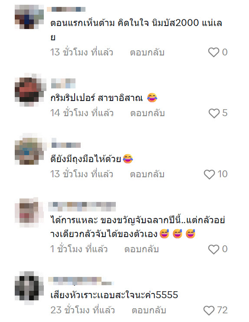Like the กริมริปเปอร์ สาขาอิสาณ comment

(214, 113)
